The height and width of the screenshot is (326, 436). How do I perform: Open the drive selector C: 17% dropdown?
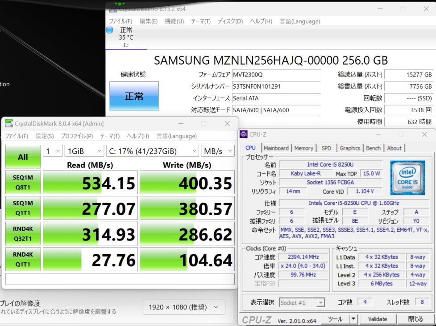[x=152, y=151]
